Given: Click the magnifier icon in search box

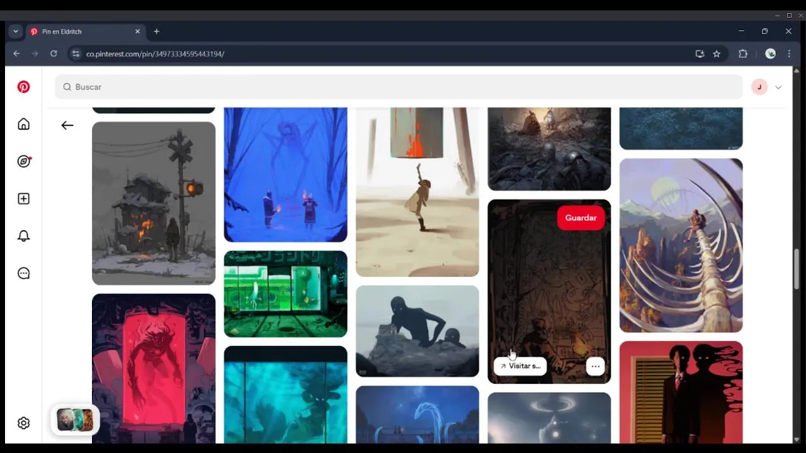Looking at the screenshot, I should pyautogui.click(x=67, y=87).
